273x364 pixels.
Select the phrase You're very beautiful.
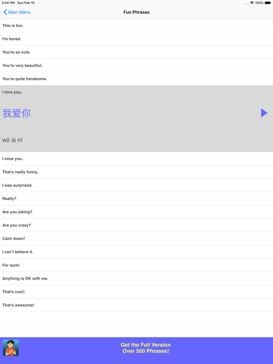[136, 65]
